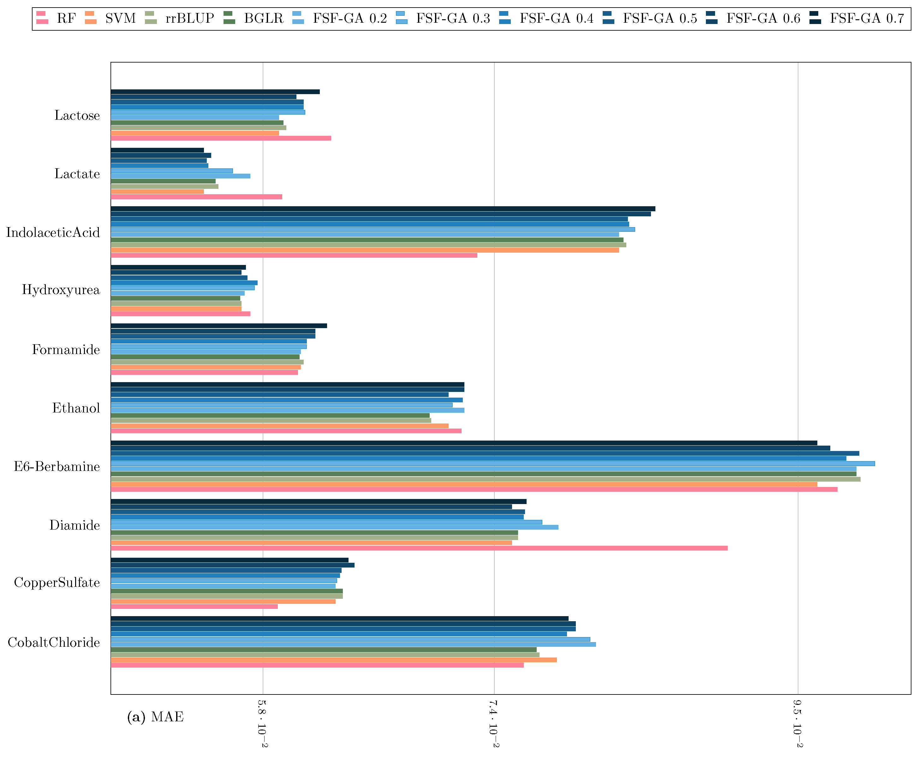Click the orange SVM bar for CobaltChloride
919x757 pixels.
(333, 660)
